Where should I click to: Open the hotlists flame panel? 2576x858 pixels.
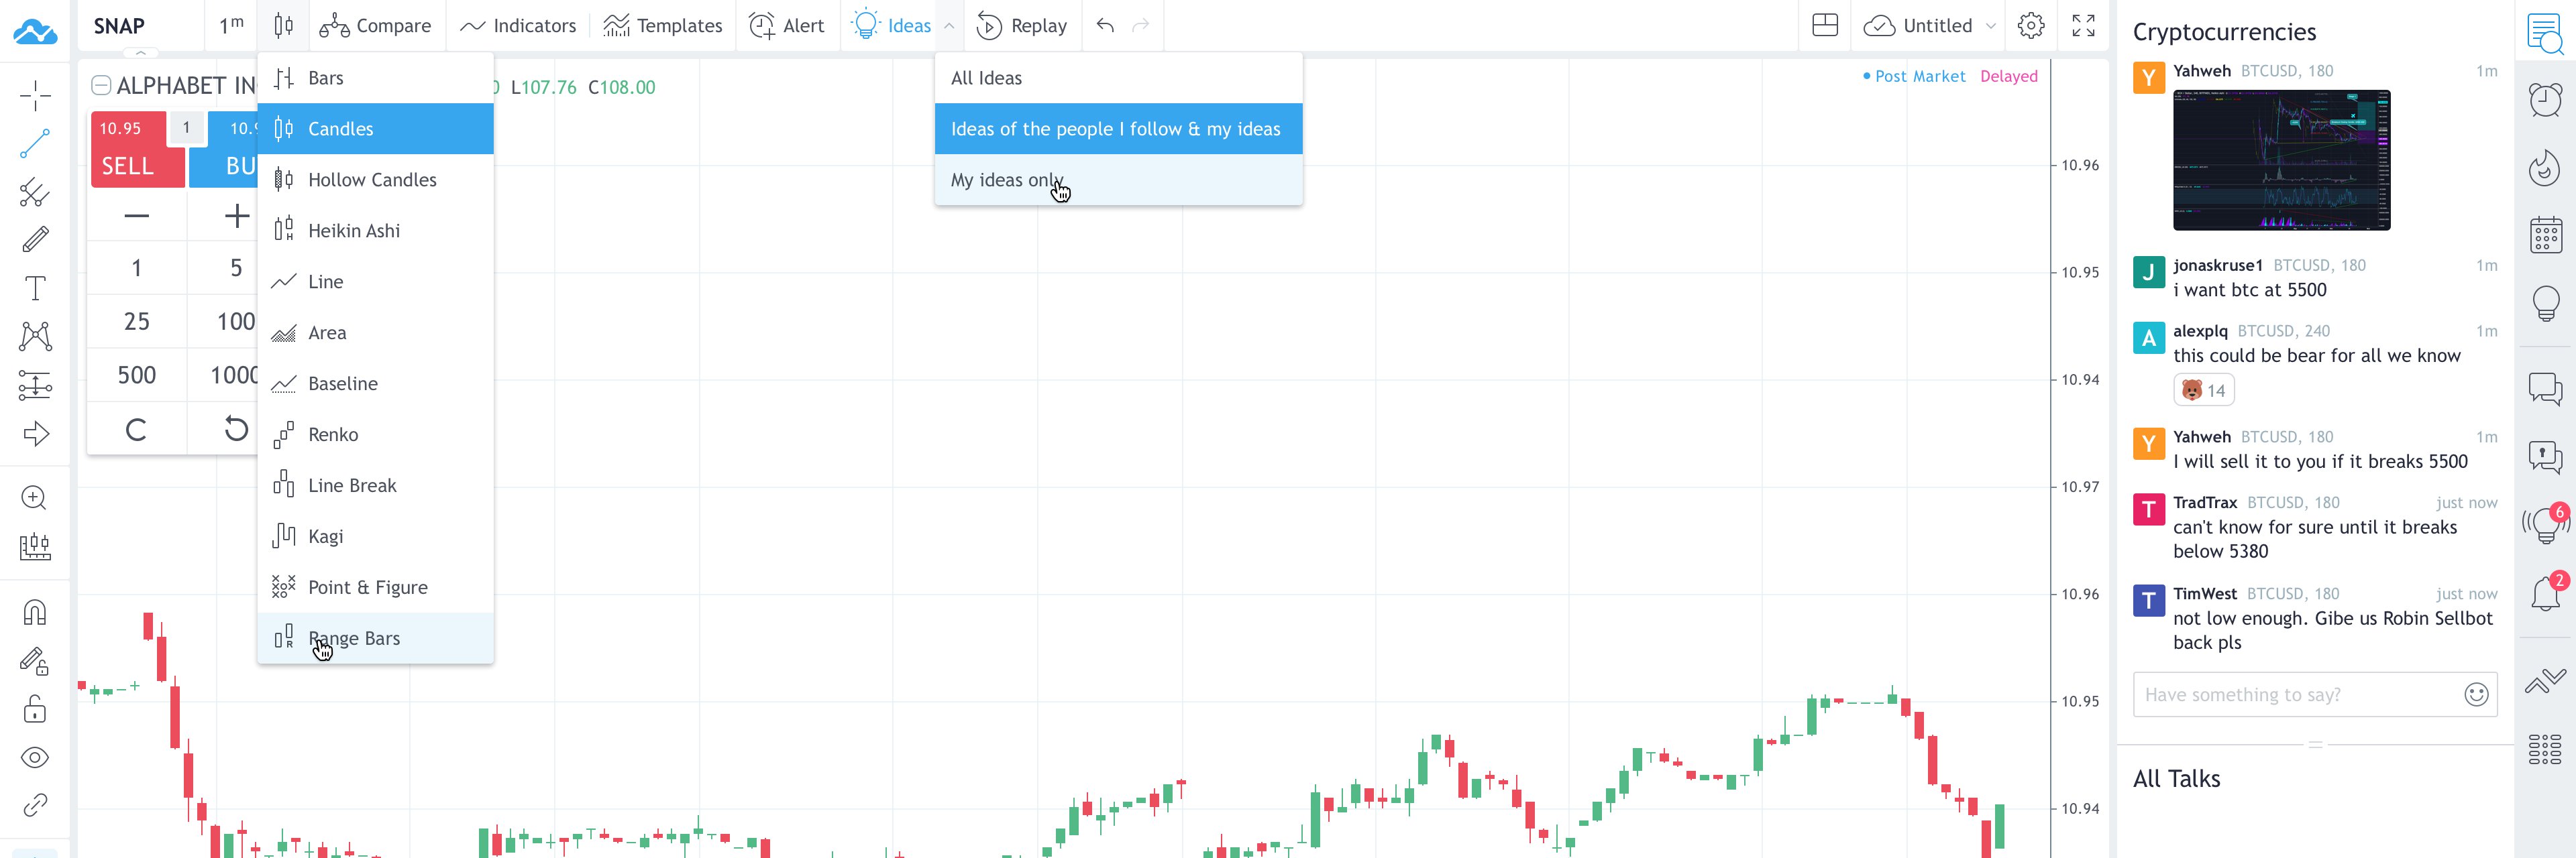(x=2546, y=168)
